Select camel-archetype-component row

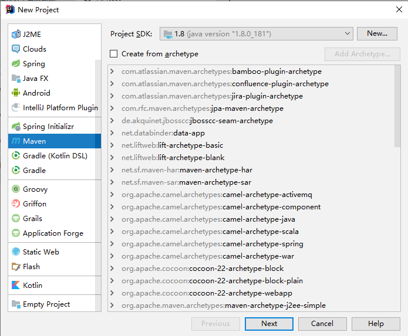tap(251, 207)
